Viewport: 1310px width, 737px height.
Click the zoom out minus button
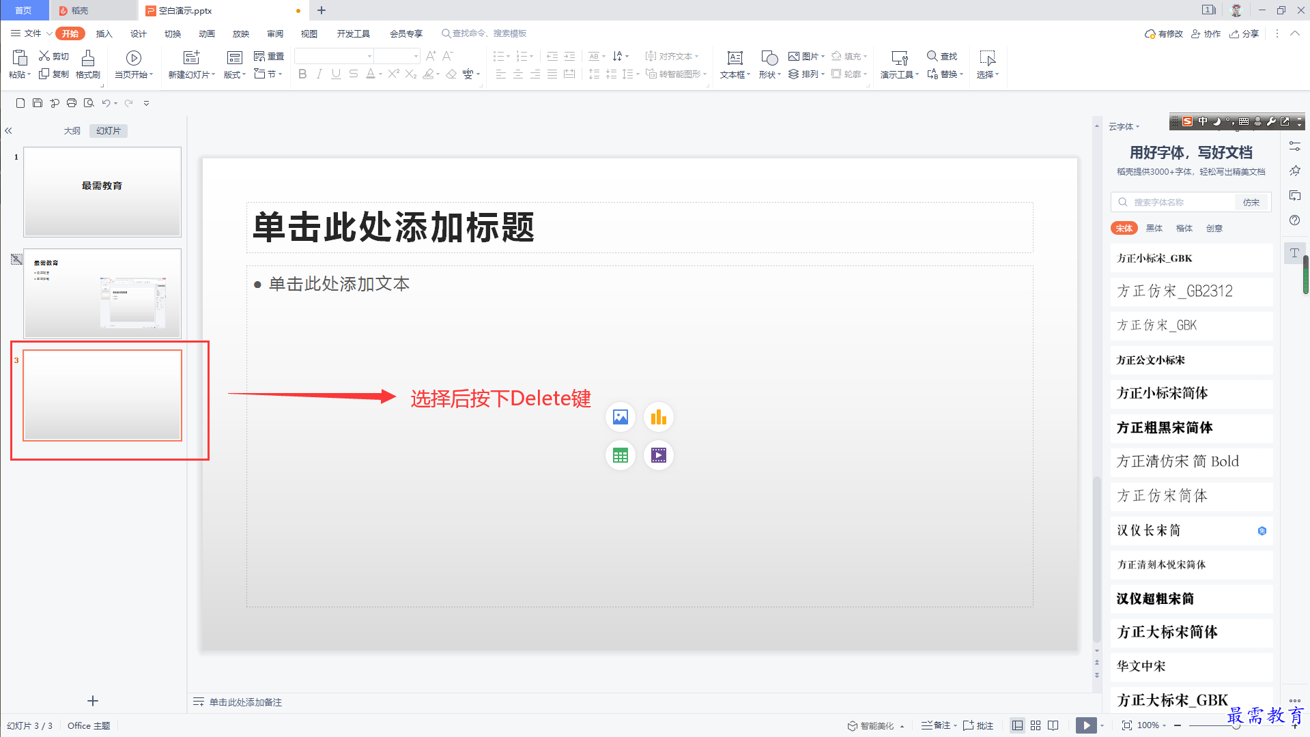tap(1178, 725)
